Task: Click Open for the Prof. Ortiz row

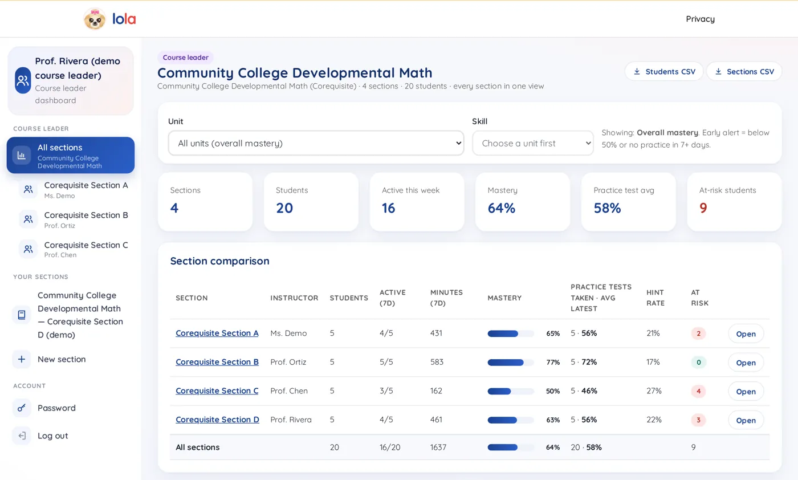Action: pyautogui.click(x=746, y=363)
